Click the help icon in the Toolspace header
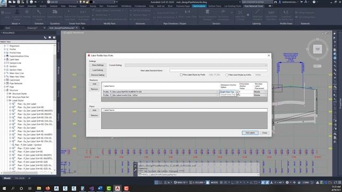 pyautogui.click(x=54, y=37)
